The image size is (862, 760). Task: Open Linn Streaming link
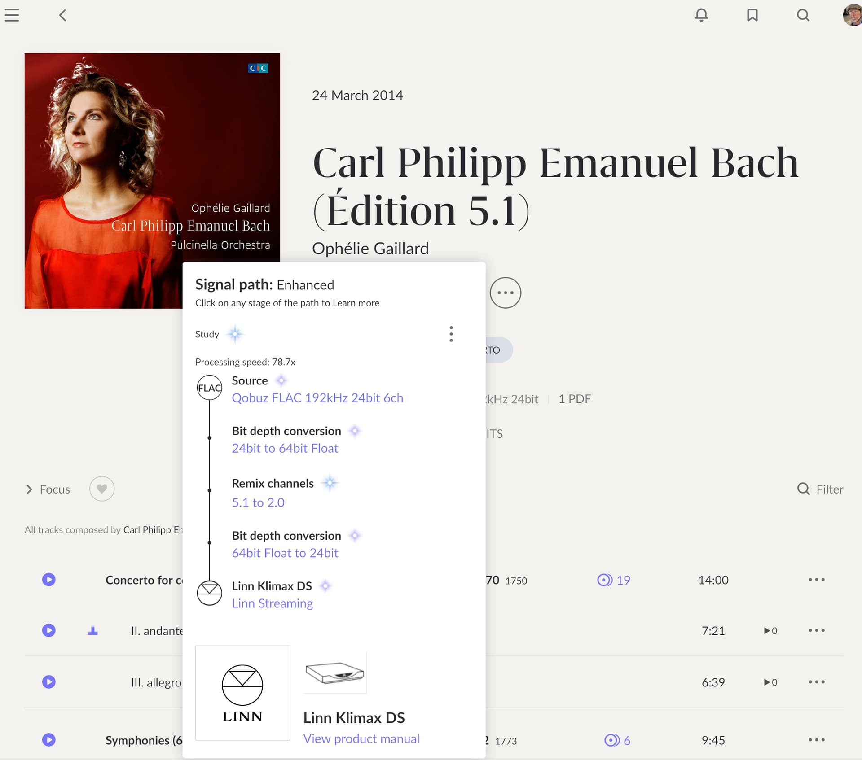coord(273,603)
